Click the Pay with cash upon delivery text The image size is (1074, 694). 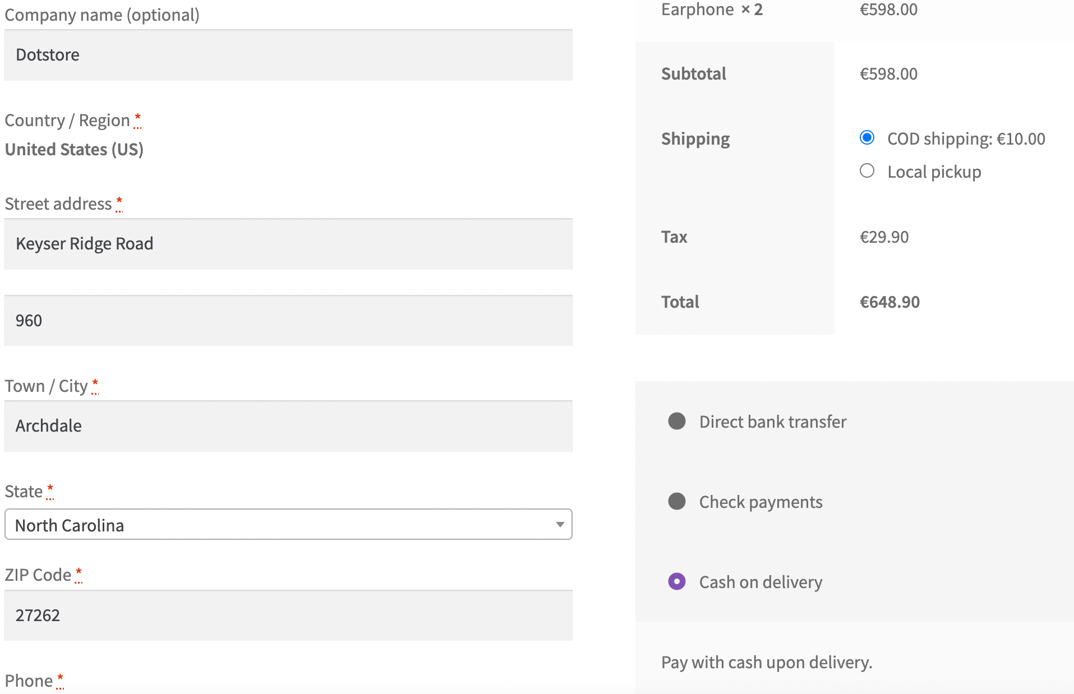[766, 662]
